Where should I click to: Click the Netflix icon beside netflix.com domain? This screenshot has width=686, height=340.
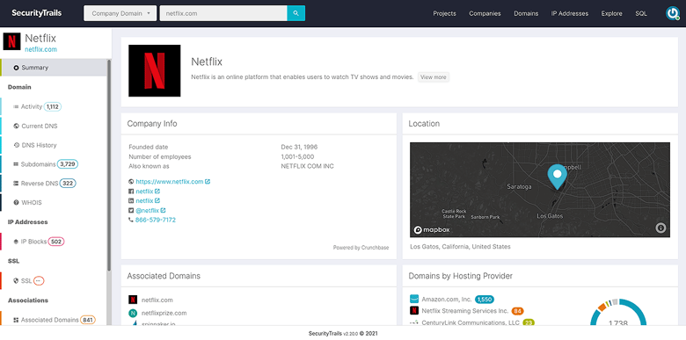tap(133, 300)
